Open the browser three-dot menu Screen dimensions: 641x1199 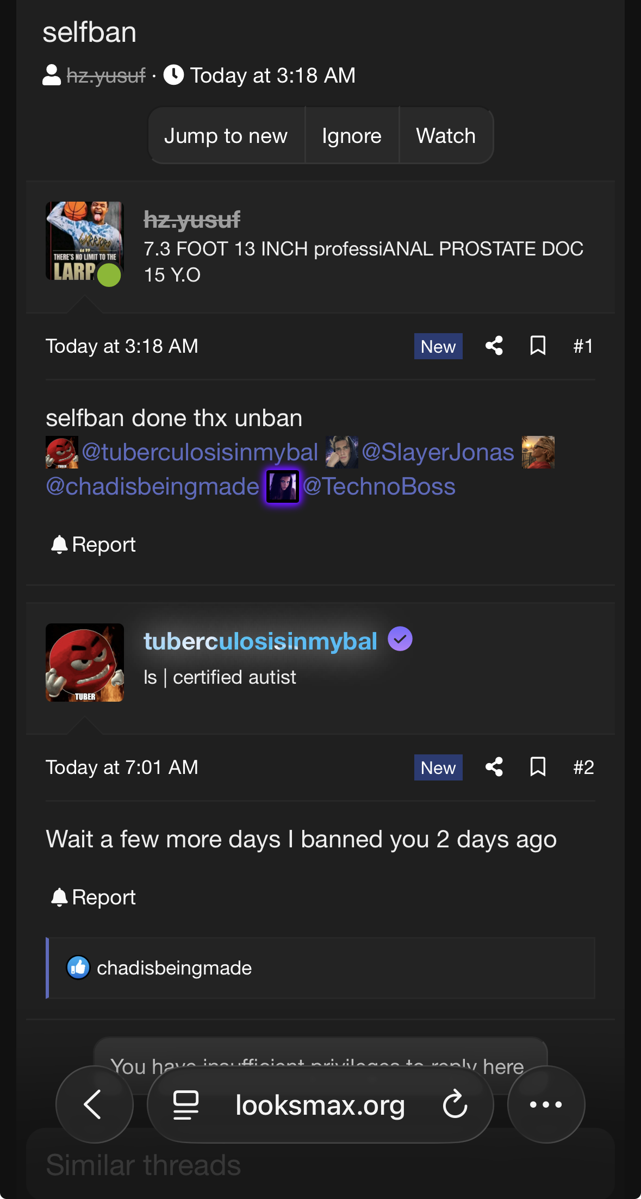tap(546, 1104)
